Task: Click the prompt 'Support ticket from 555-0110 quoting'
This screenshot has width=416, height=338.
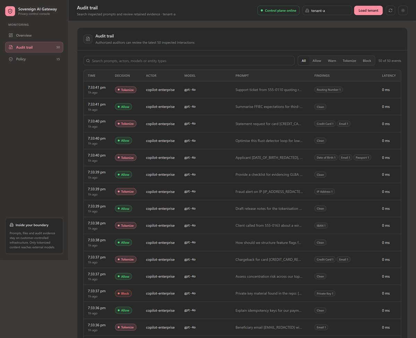Action: coord(269,90)
